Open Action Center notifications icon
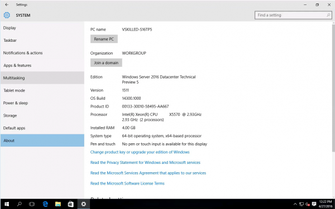 pos(314,204)
